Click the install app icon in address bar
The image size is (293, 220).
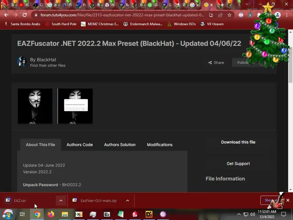coord(211,15)
